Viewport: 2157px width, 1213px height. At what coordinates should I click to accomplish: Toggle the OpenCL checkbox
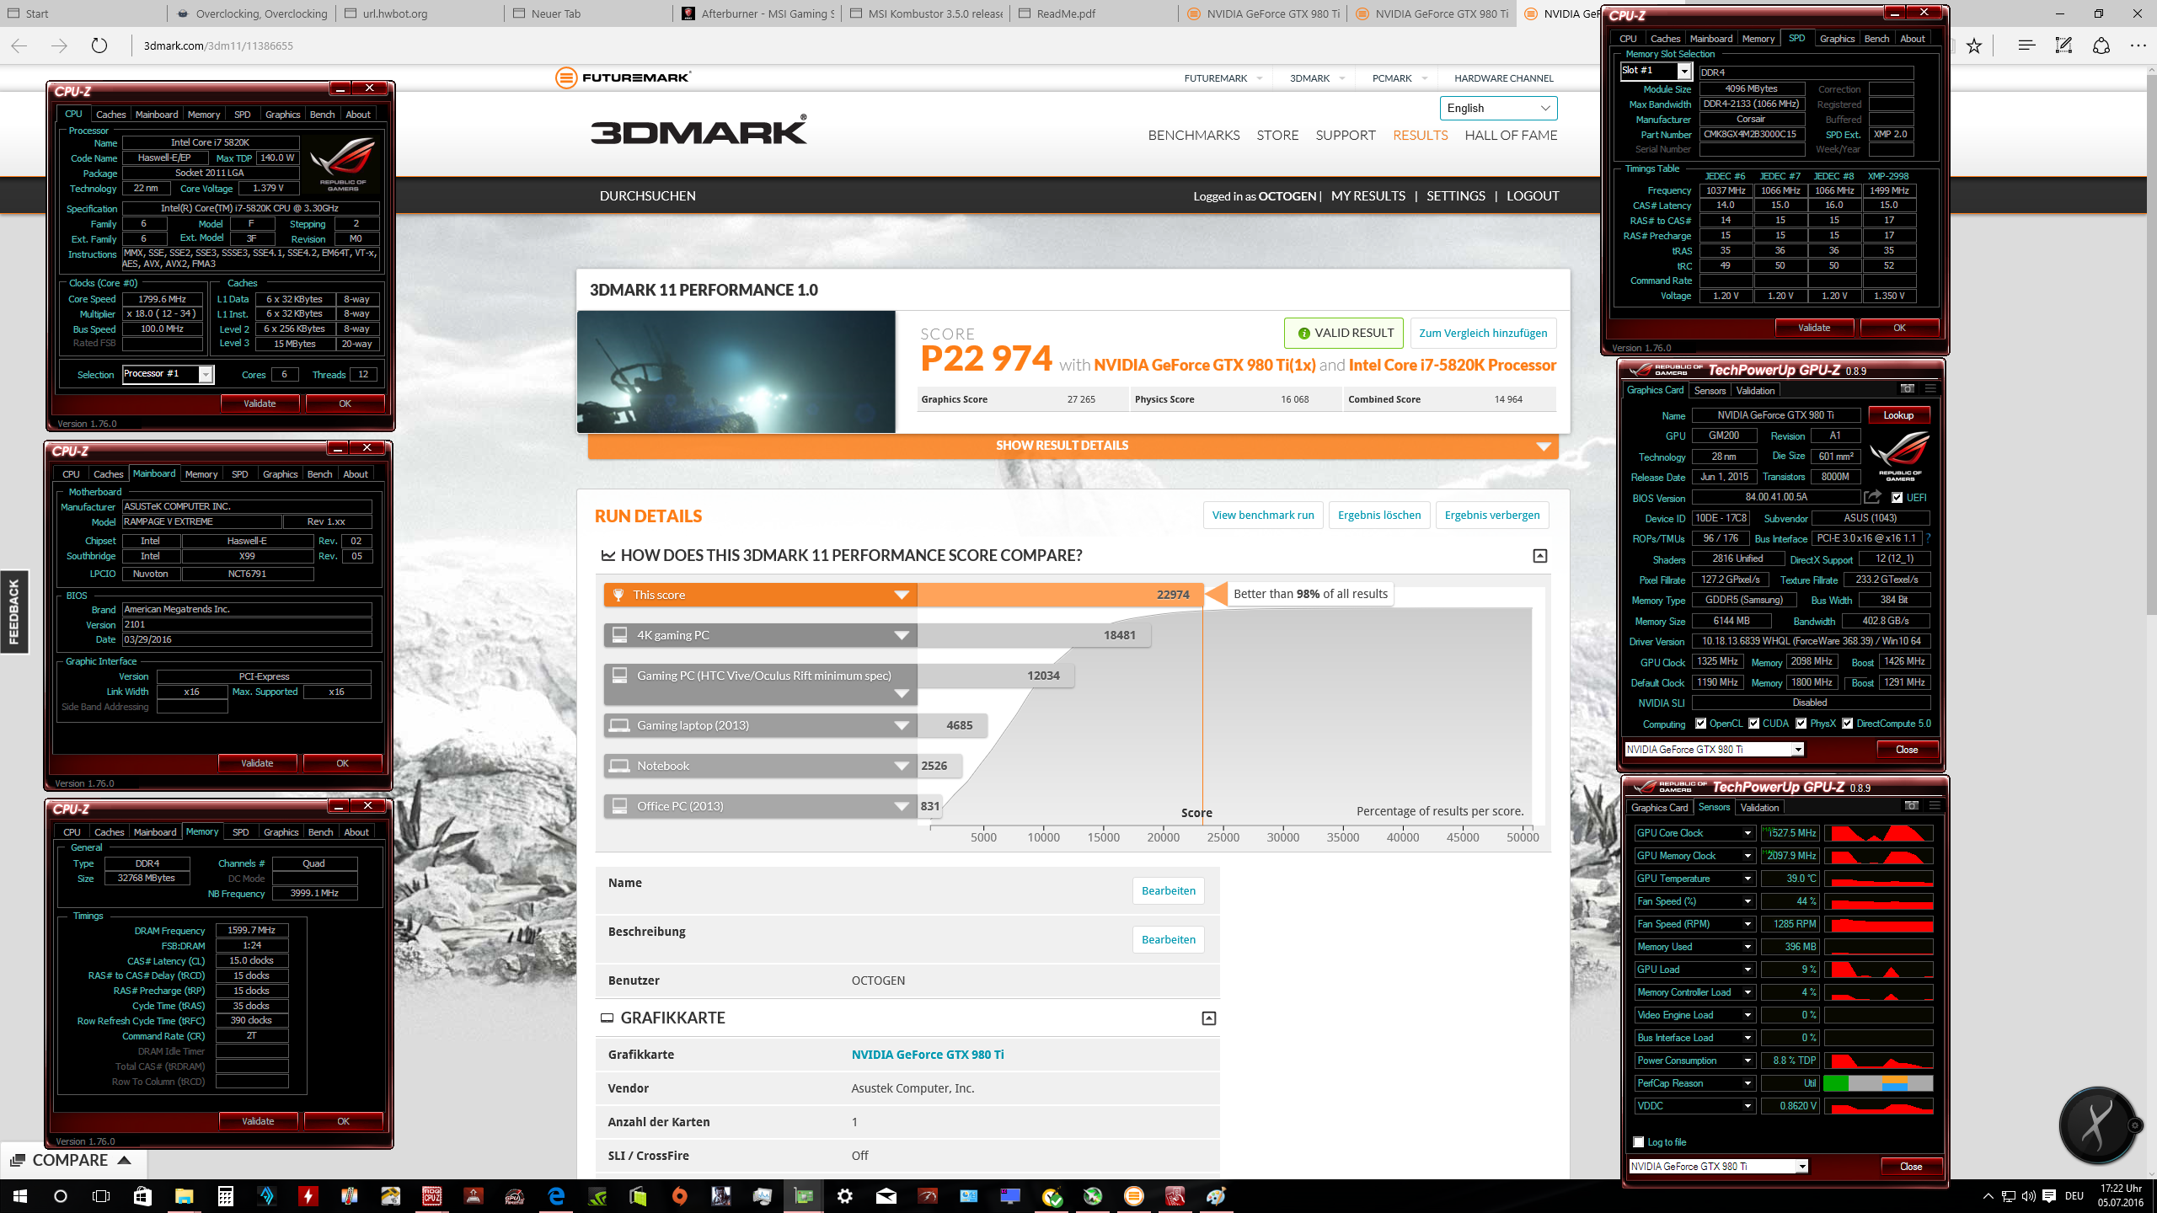(x=1701, y=724)
